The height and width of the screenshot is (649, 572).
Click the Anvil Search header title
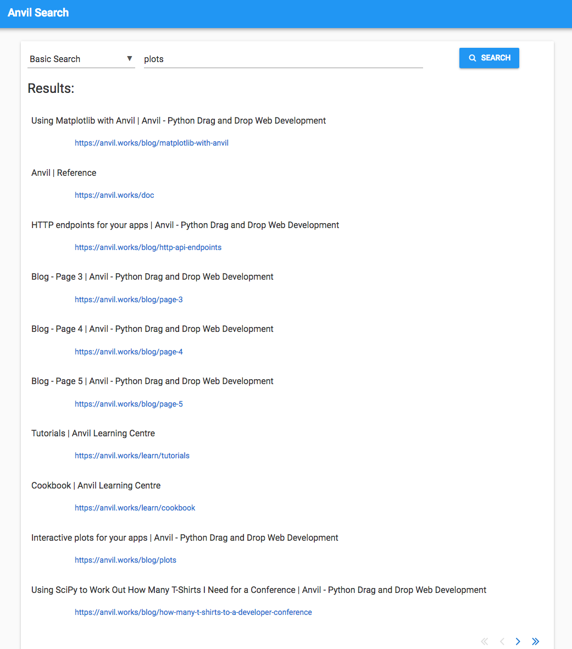click(x=38, y=13)
